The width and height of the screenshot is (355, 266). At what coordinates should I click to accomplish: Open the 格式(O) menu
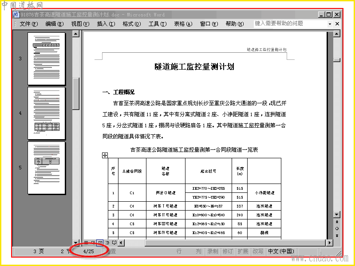pos(132,24)
